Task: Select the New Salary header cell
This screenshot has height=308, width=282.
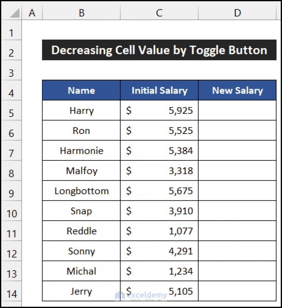Action: pos(237,90)
